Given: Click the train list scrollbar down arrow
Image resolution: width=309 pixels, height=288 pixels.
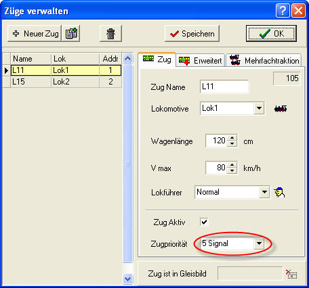Looking at the screenshot, I should pyautogui.click(x=128, y=279).
